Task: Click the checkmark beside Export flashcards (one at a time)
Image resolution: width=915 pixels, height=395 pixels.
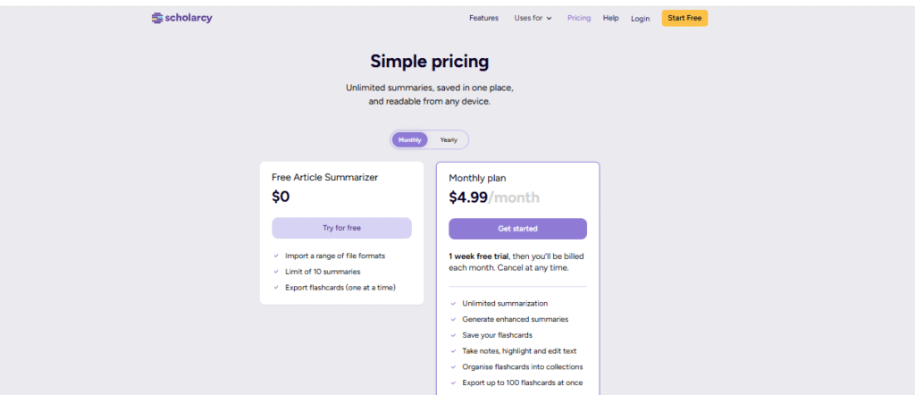Action: click(276, 287)
